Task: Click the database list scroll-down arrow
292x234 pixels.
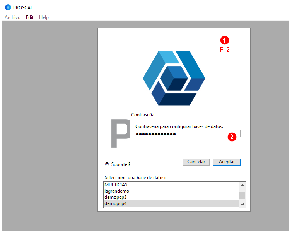Action: (242, 204)
